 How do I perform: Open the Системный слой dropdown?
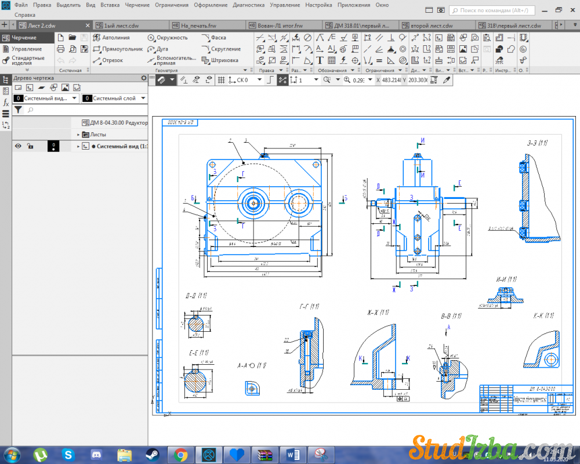[x=143, y=99]
